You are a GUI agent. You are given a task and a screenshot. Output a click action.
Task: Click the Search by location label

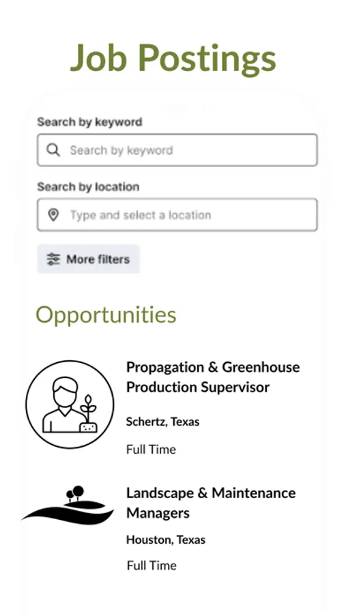[x=88, y=187]
